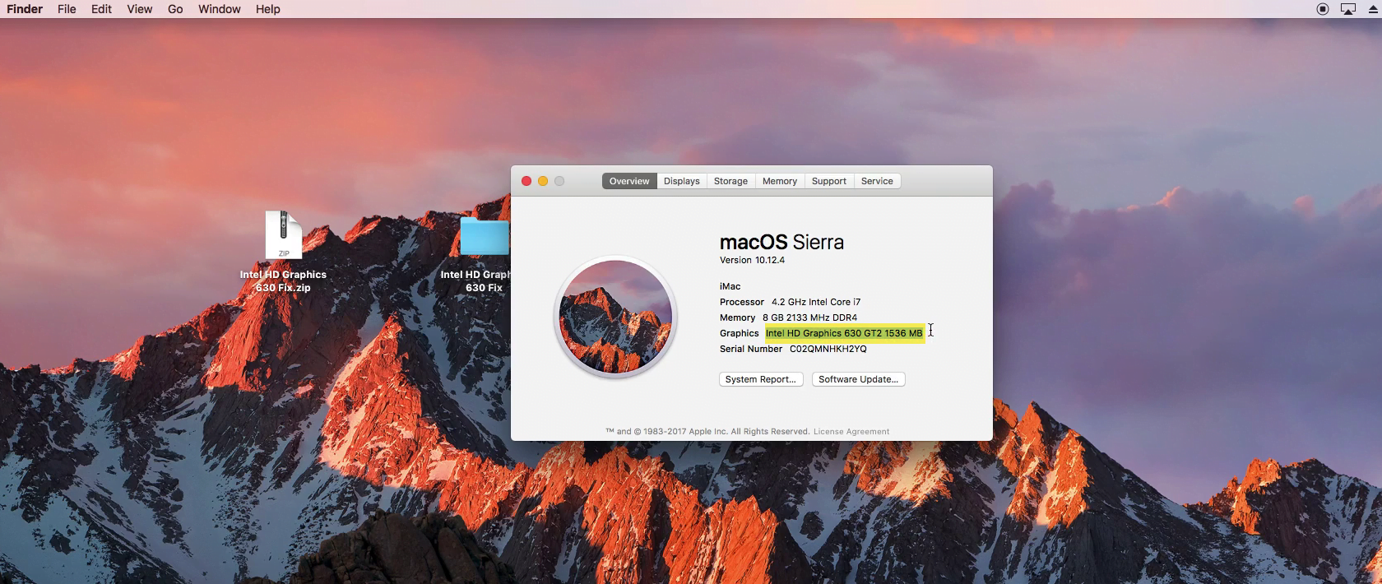1382x584 pixels.
Task: Minimize the About This Mac window
Action: (x=543, y=181)
